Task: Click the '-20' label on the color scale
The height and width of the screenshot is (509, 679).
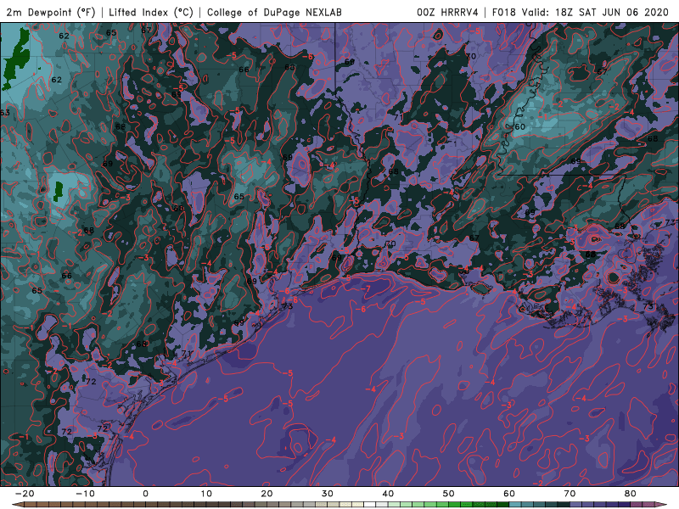Action: coord(25,494)
